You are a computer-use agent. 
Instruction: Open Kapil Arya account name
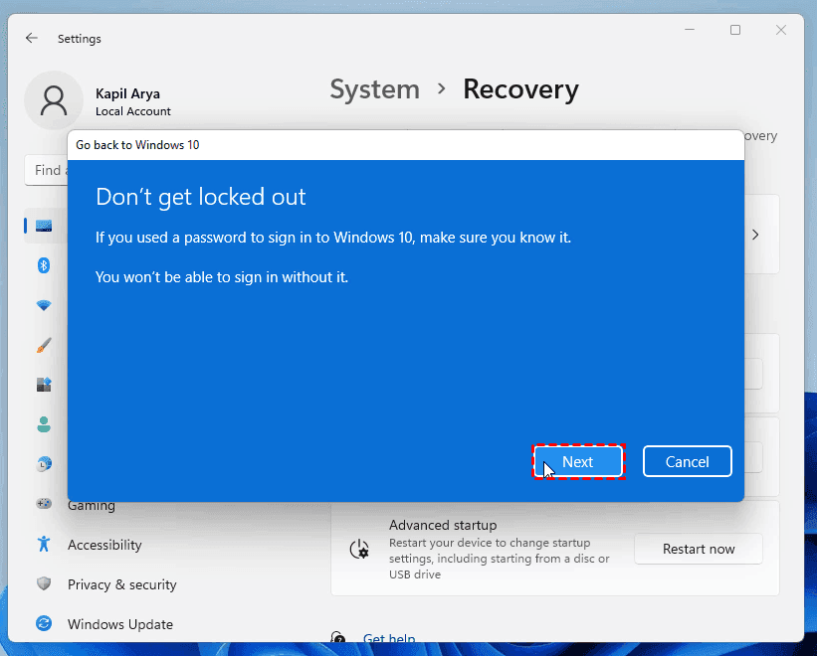pos(127,93)
